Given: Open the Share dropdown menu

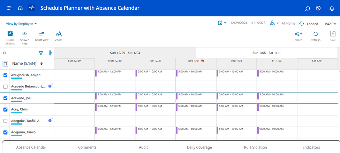Looking at the screenshot, I should tap(299, 36).
